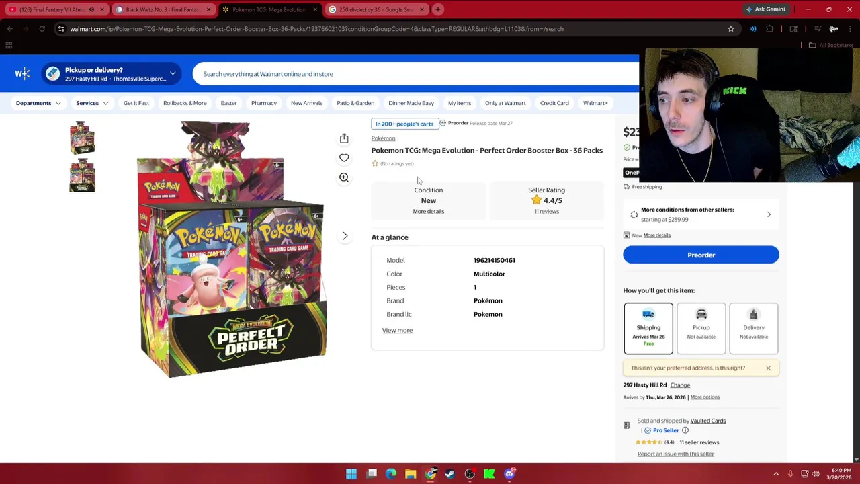860x484 pixels.
Task: Open Easter menu item
Action: pyautogui.click(x=228, y=103)
